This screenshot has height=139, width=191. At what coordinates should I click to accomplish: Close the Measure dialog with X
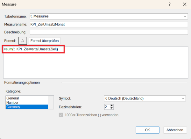pos(184,4)
